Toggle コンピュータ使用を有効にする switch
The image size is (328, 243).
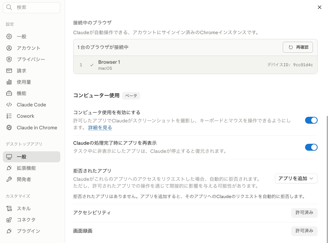[311, 120]
